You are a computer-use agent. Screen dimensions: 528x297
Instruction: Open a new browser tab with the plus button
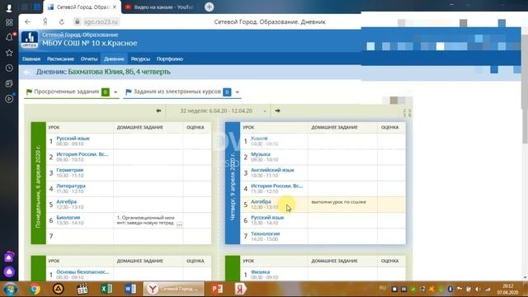[x=209, y=7]
